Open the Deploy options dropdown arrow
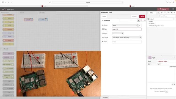 [168, 9]
